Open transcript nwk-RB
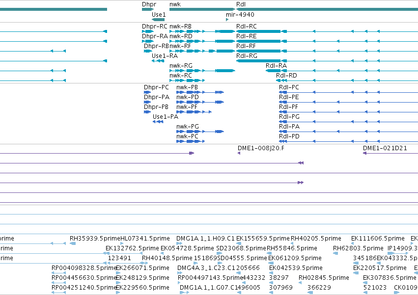Image resolution: width=418 pixels, height=295 pixels. pos(180,27)
